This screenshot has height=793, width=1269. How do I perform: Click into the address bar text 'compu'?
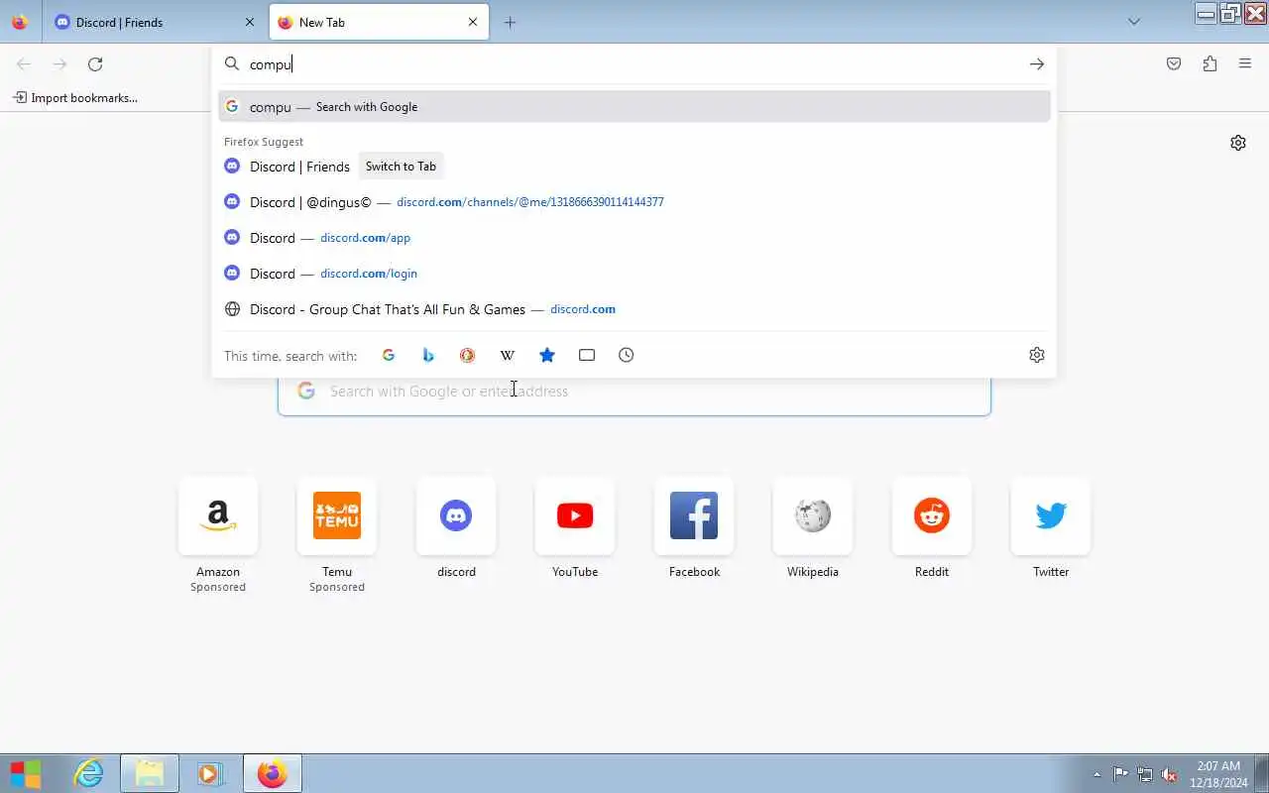coord(271,64)
